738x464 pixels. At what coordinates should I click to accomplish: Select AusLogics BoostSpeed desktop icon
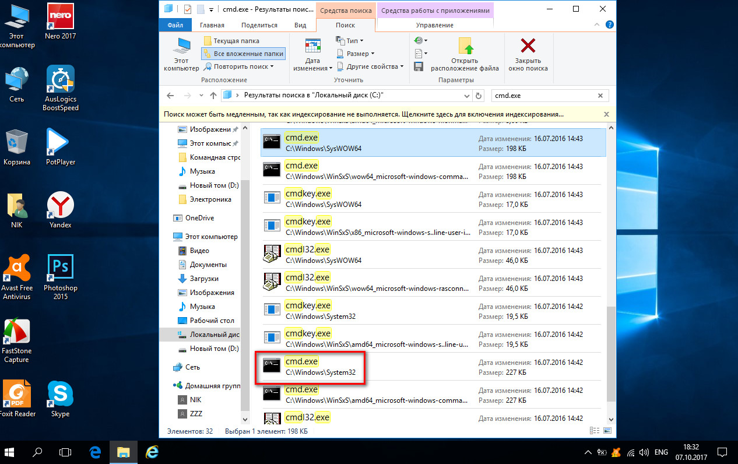pos(61,88)
